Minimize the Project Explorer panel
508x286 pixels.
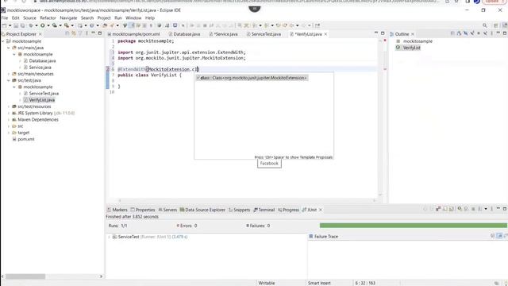coord(94,33)
